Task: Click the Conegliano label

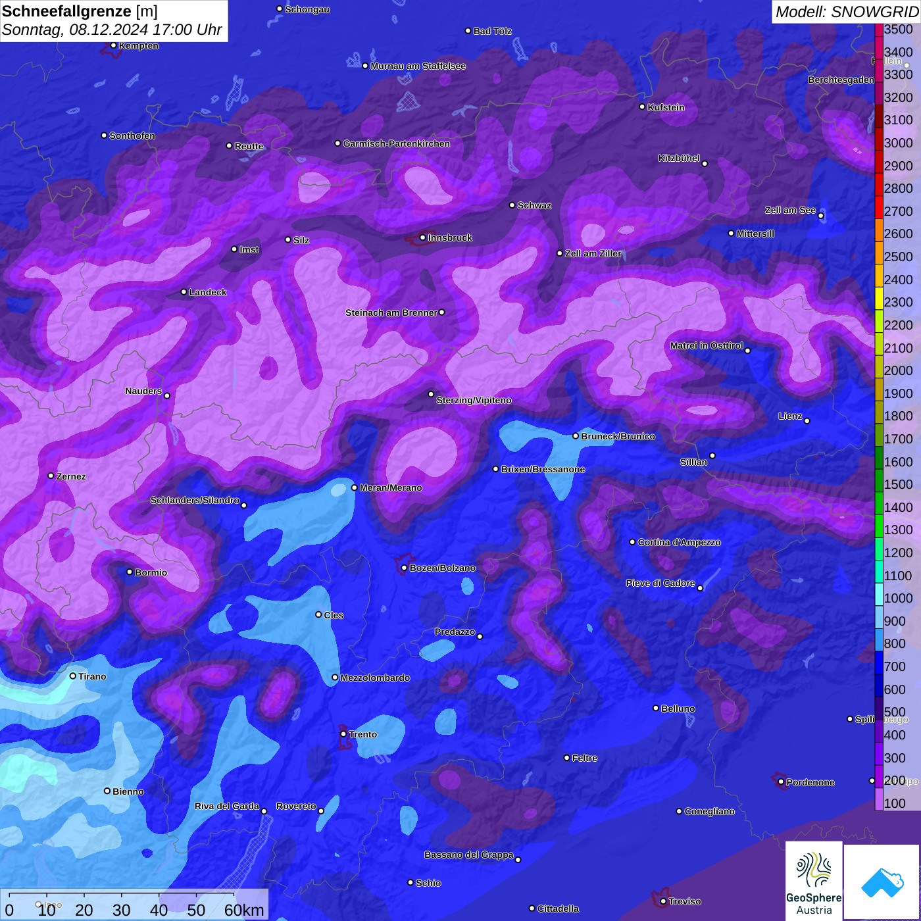Action: (x=709, y=811)
